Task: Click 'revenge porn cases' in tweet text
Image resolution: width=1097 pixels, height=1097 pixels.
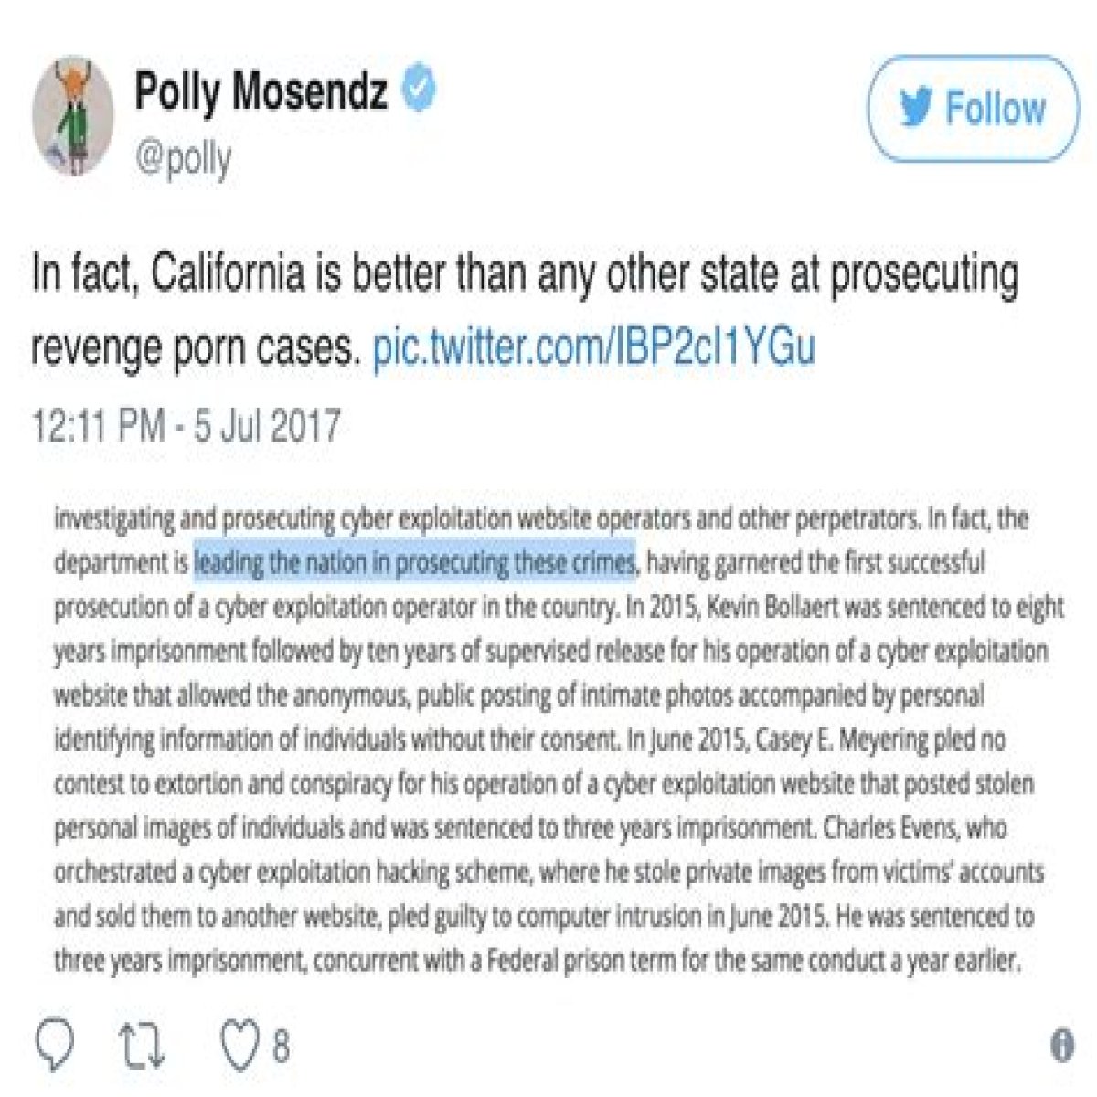Action: 192,347
